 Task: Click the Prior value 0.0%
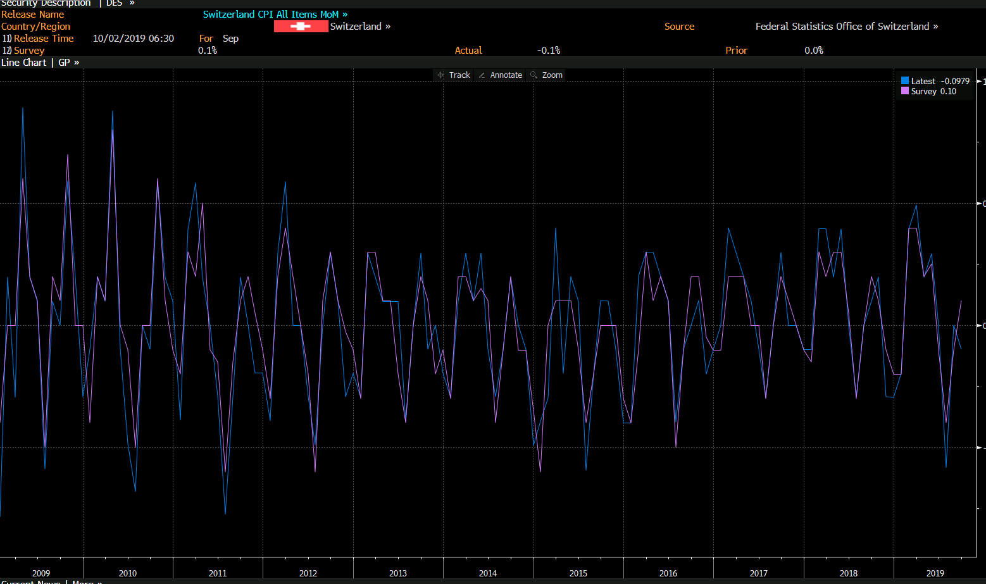tap(814, 50)
